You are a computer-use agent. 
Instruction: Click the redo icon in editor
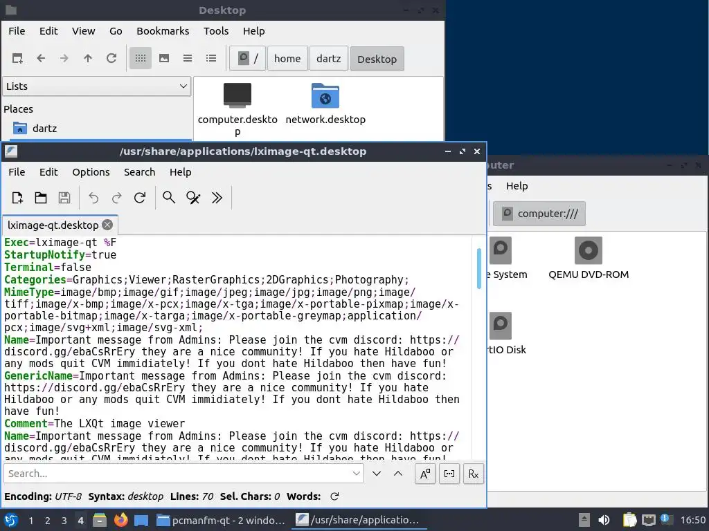coord(116,198)
